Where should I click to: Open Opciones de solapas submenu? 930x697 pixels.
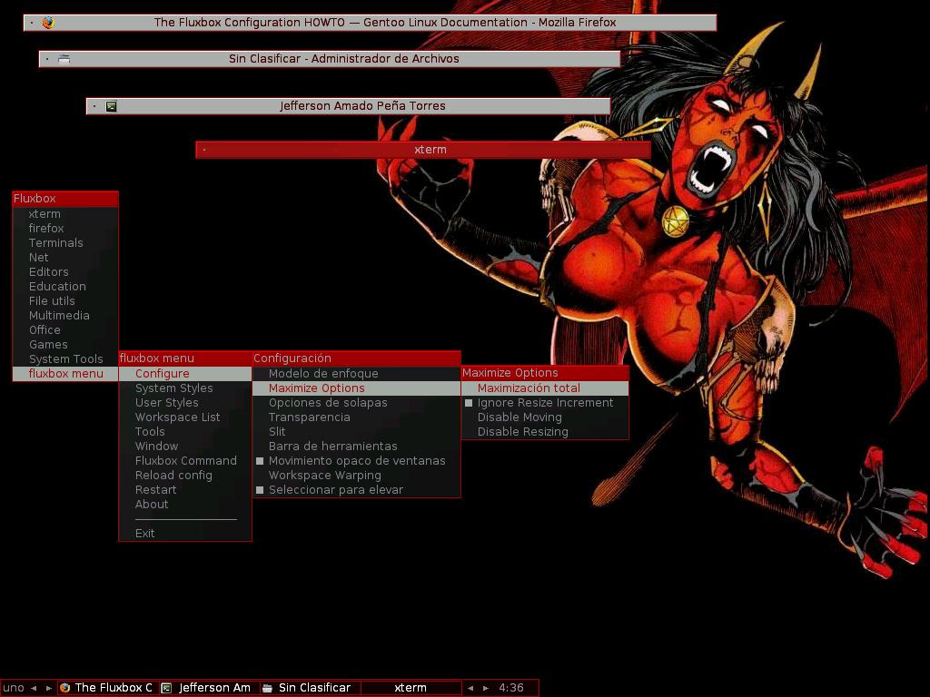point(356,403)
